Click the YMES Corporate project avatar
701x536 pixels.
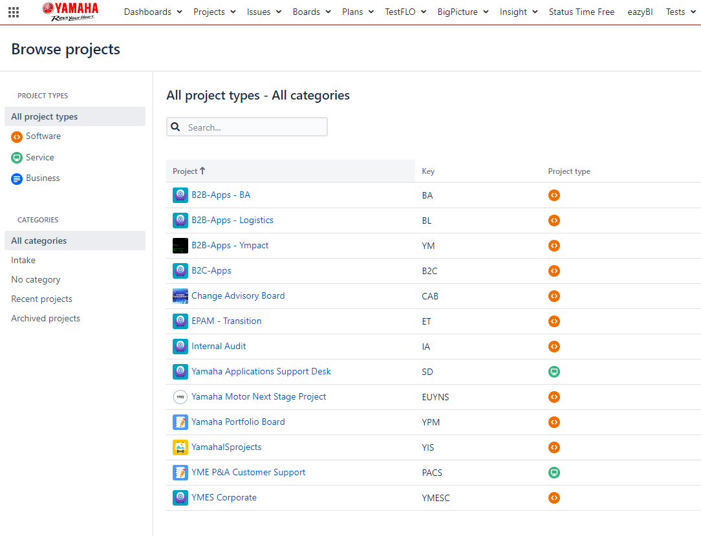180,498
